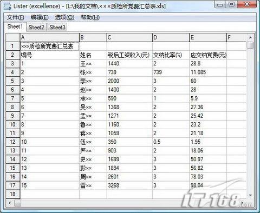260x213 pixels.
Task: Click party fee cell 78.03
Action: (x=208, y=177)
